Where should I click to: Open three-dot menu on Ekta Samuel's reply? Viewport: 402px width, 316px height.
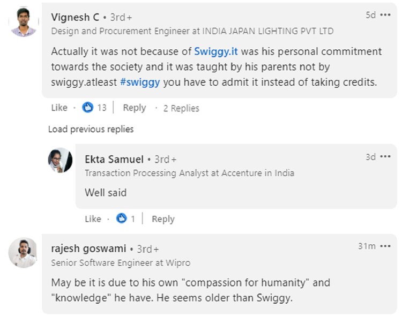[x=385, y=157]
